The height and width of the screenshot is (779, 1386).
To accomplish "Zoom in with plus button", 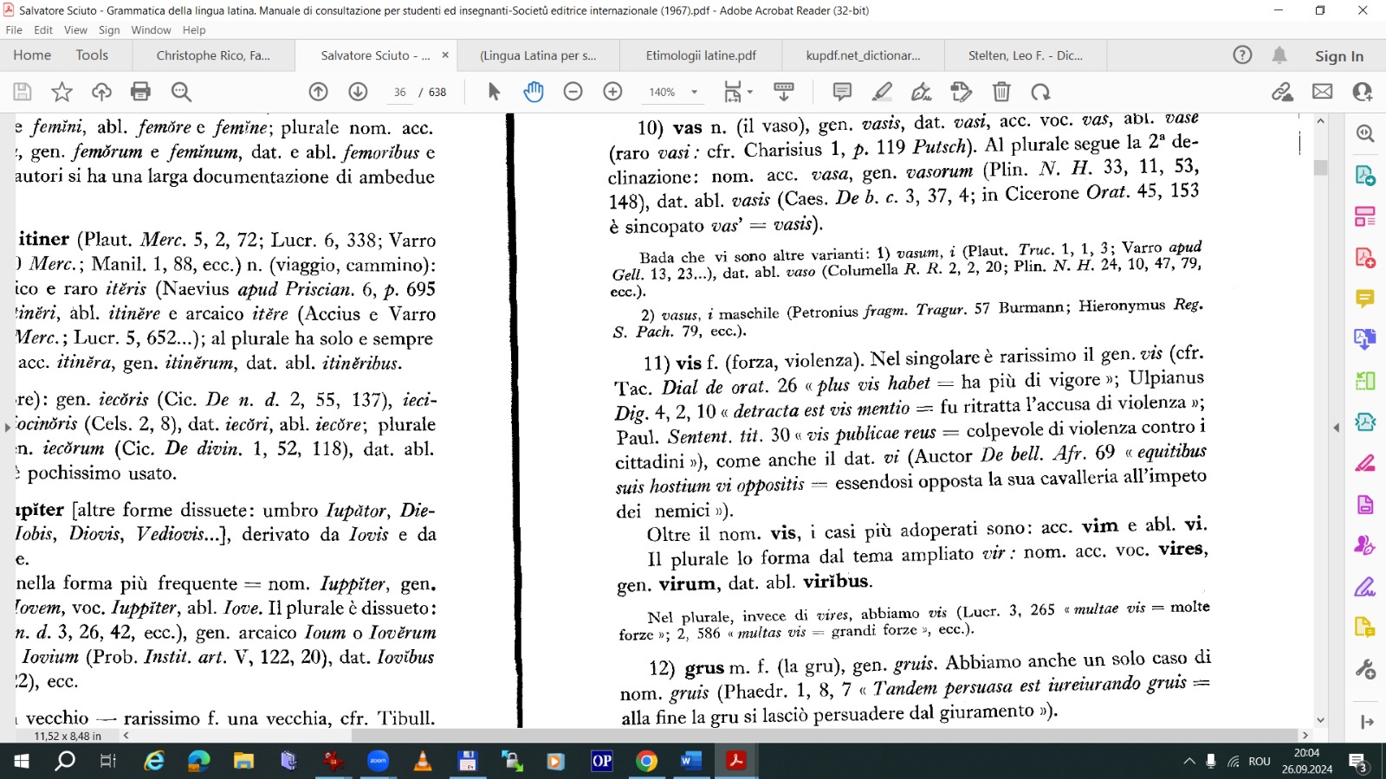I will (612, 92).
